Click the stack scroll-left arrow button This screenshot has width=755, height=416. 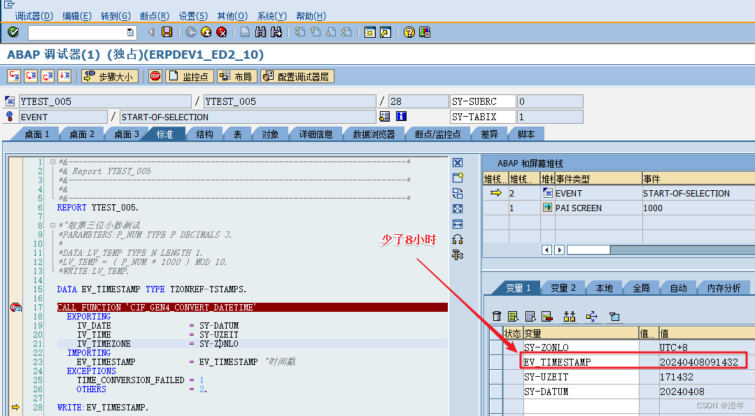[546, 250]
